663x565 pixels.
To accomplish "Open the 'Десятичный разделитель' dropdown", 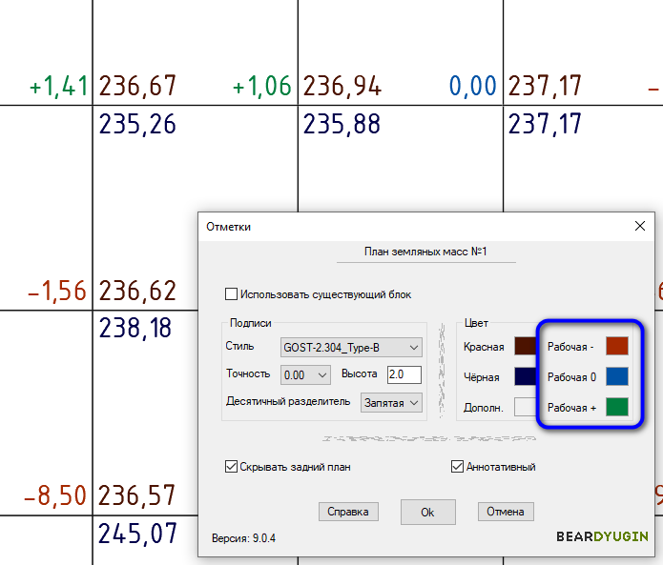I will 391,403.
